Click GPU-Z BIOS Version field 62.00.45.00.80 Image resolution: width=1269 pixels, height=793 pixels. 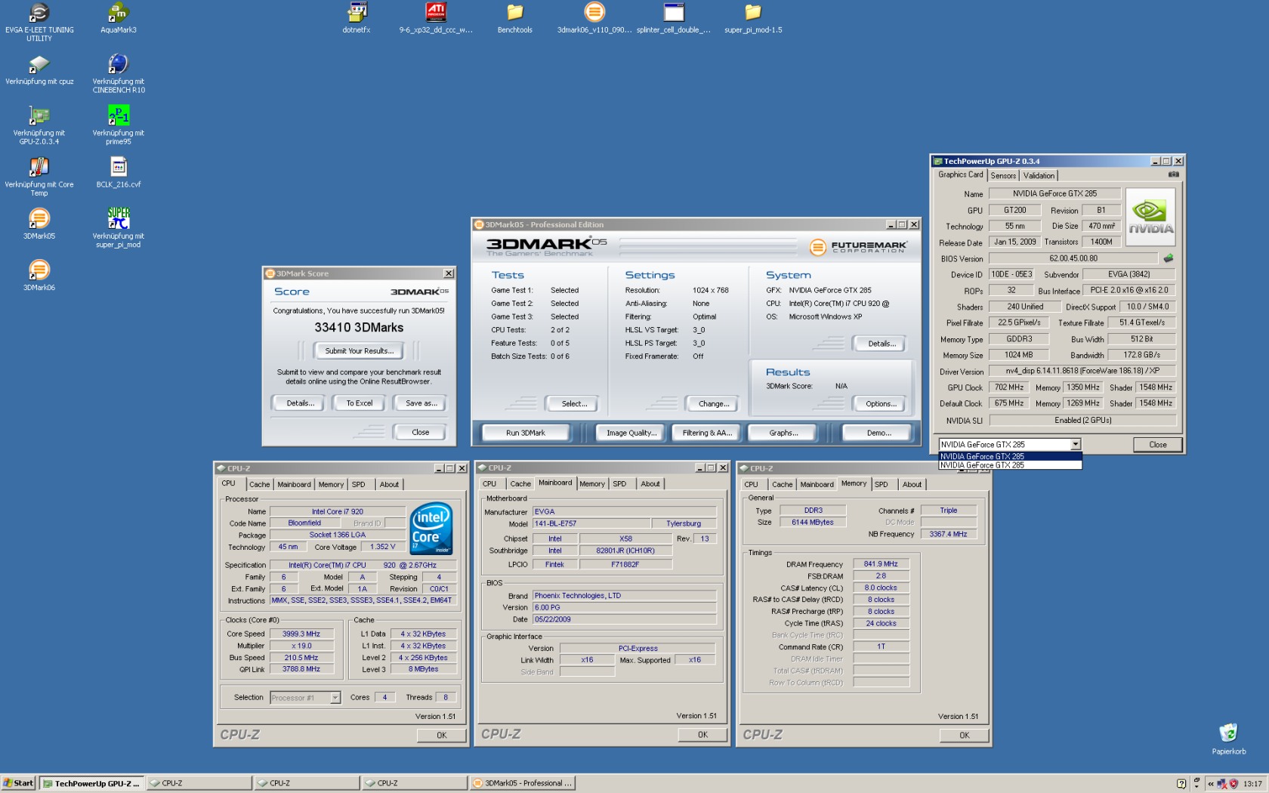tap(1074, 258)
